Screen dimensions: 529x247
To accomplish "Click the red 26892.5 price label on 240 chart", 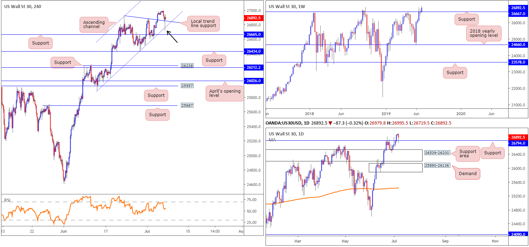I will click(253, 18).
